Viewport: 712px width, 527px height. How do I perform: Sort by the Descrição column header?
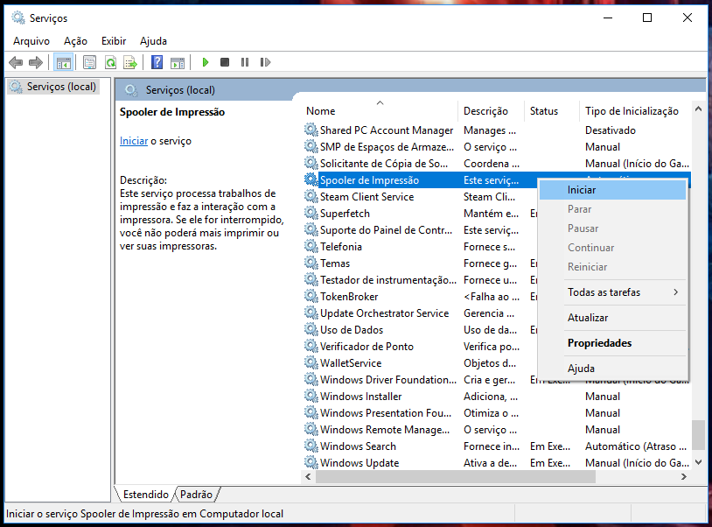pyautogui.click(x=492, y=111)
